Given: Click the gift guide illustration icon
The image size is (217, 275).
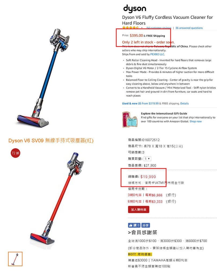Looking at the screenshot, I should [x=130, y=120].
